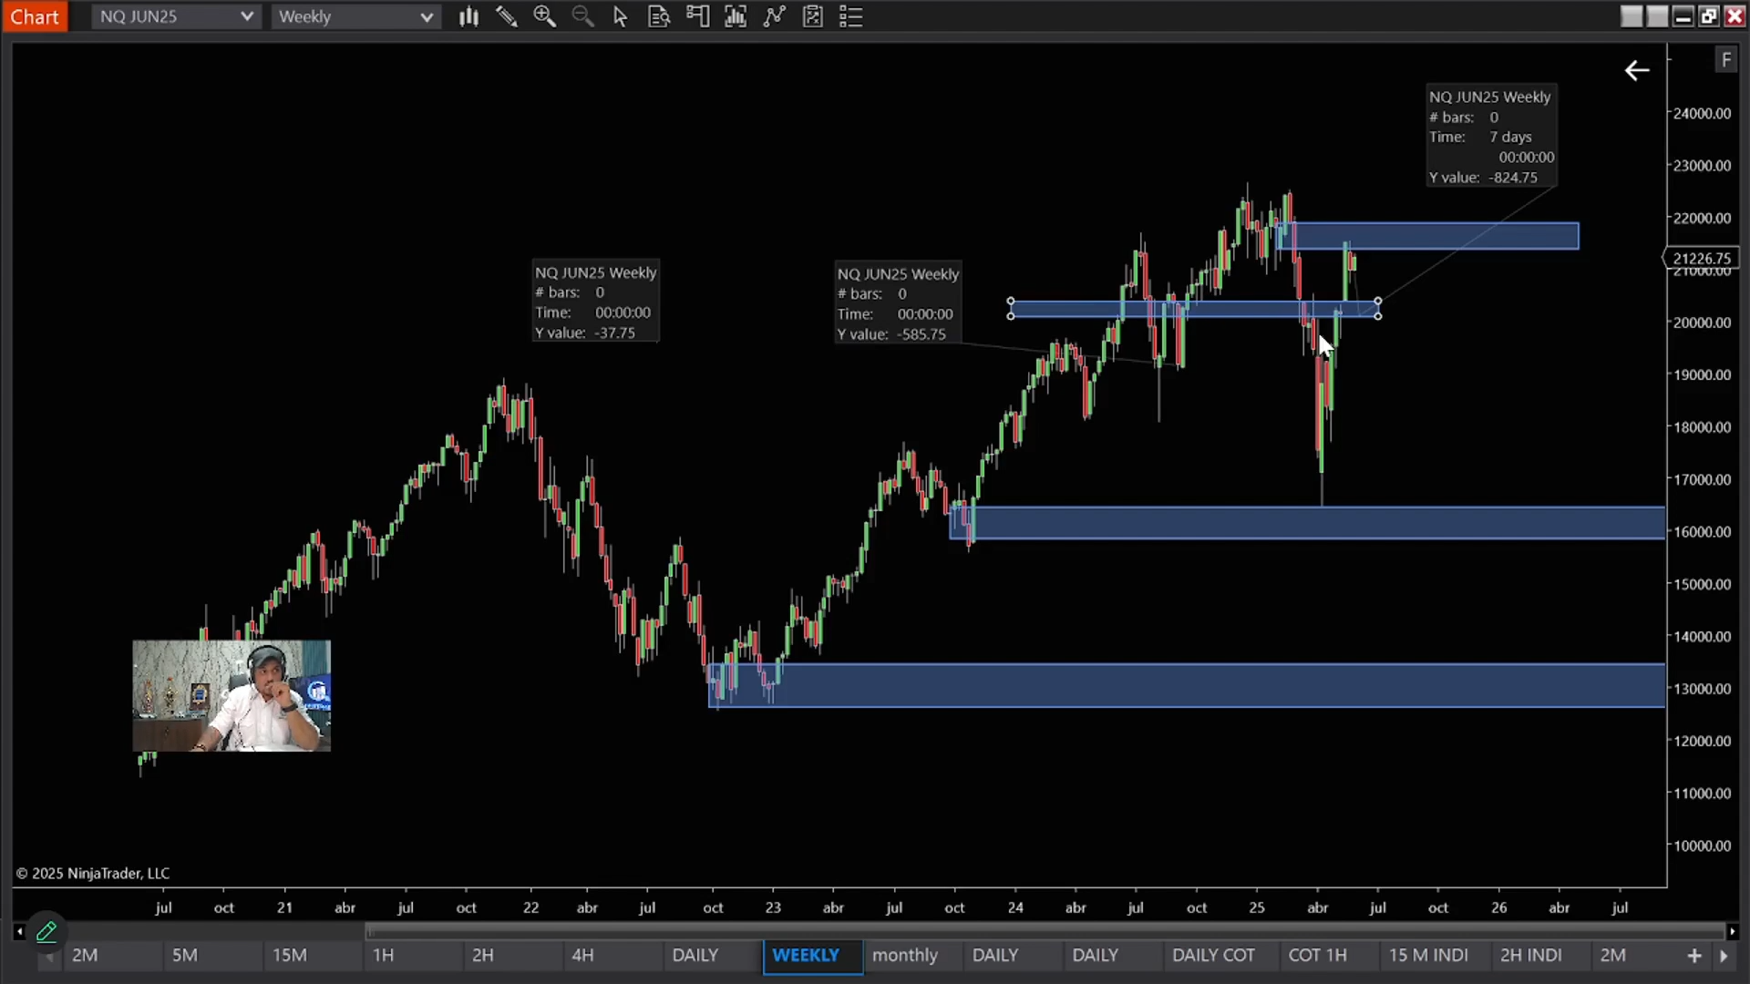Select the blue rectangle near 22000 level
Image resolution: width=1750 pixels, height=984 pixels.
(1428, 236)
